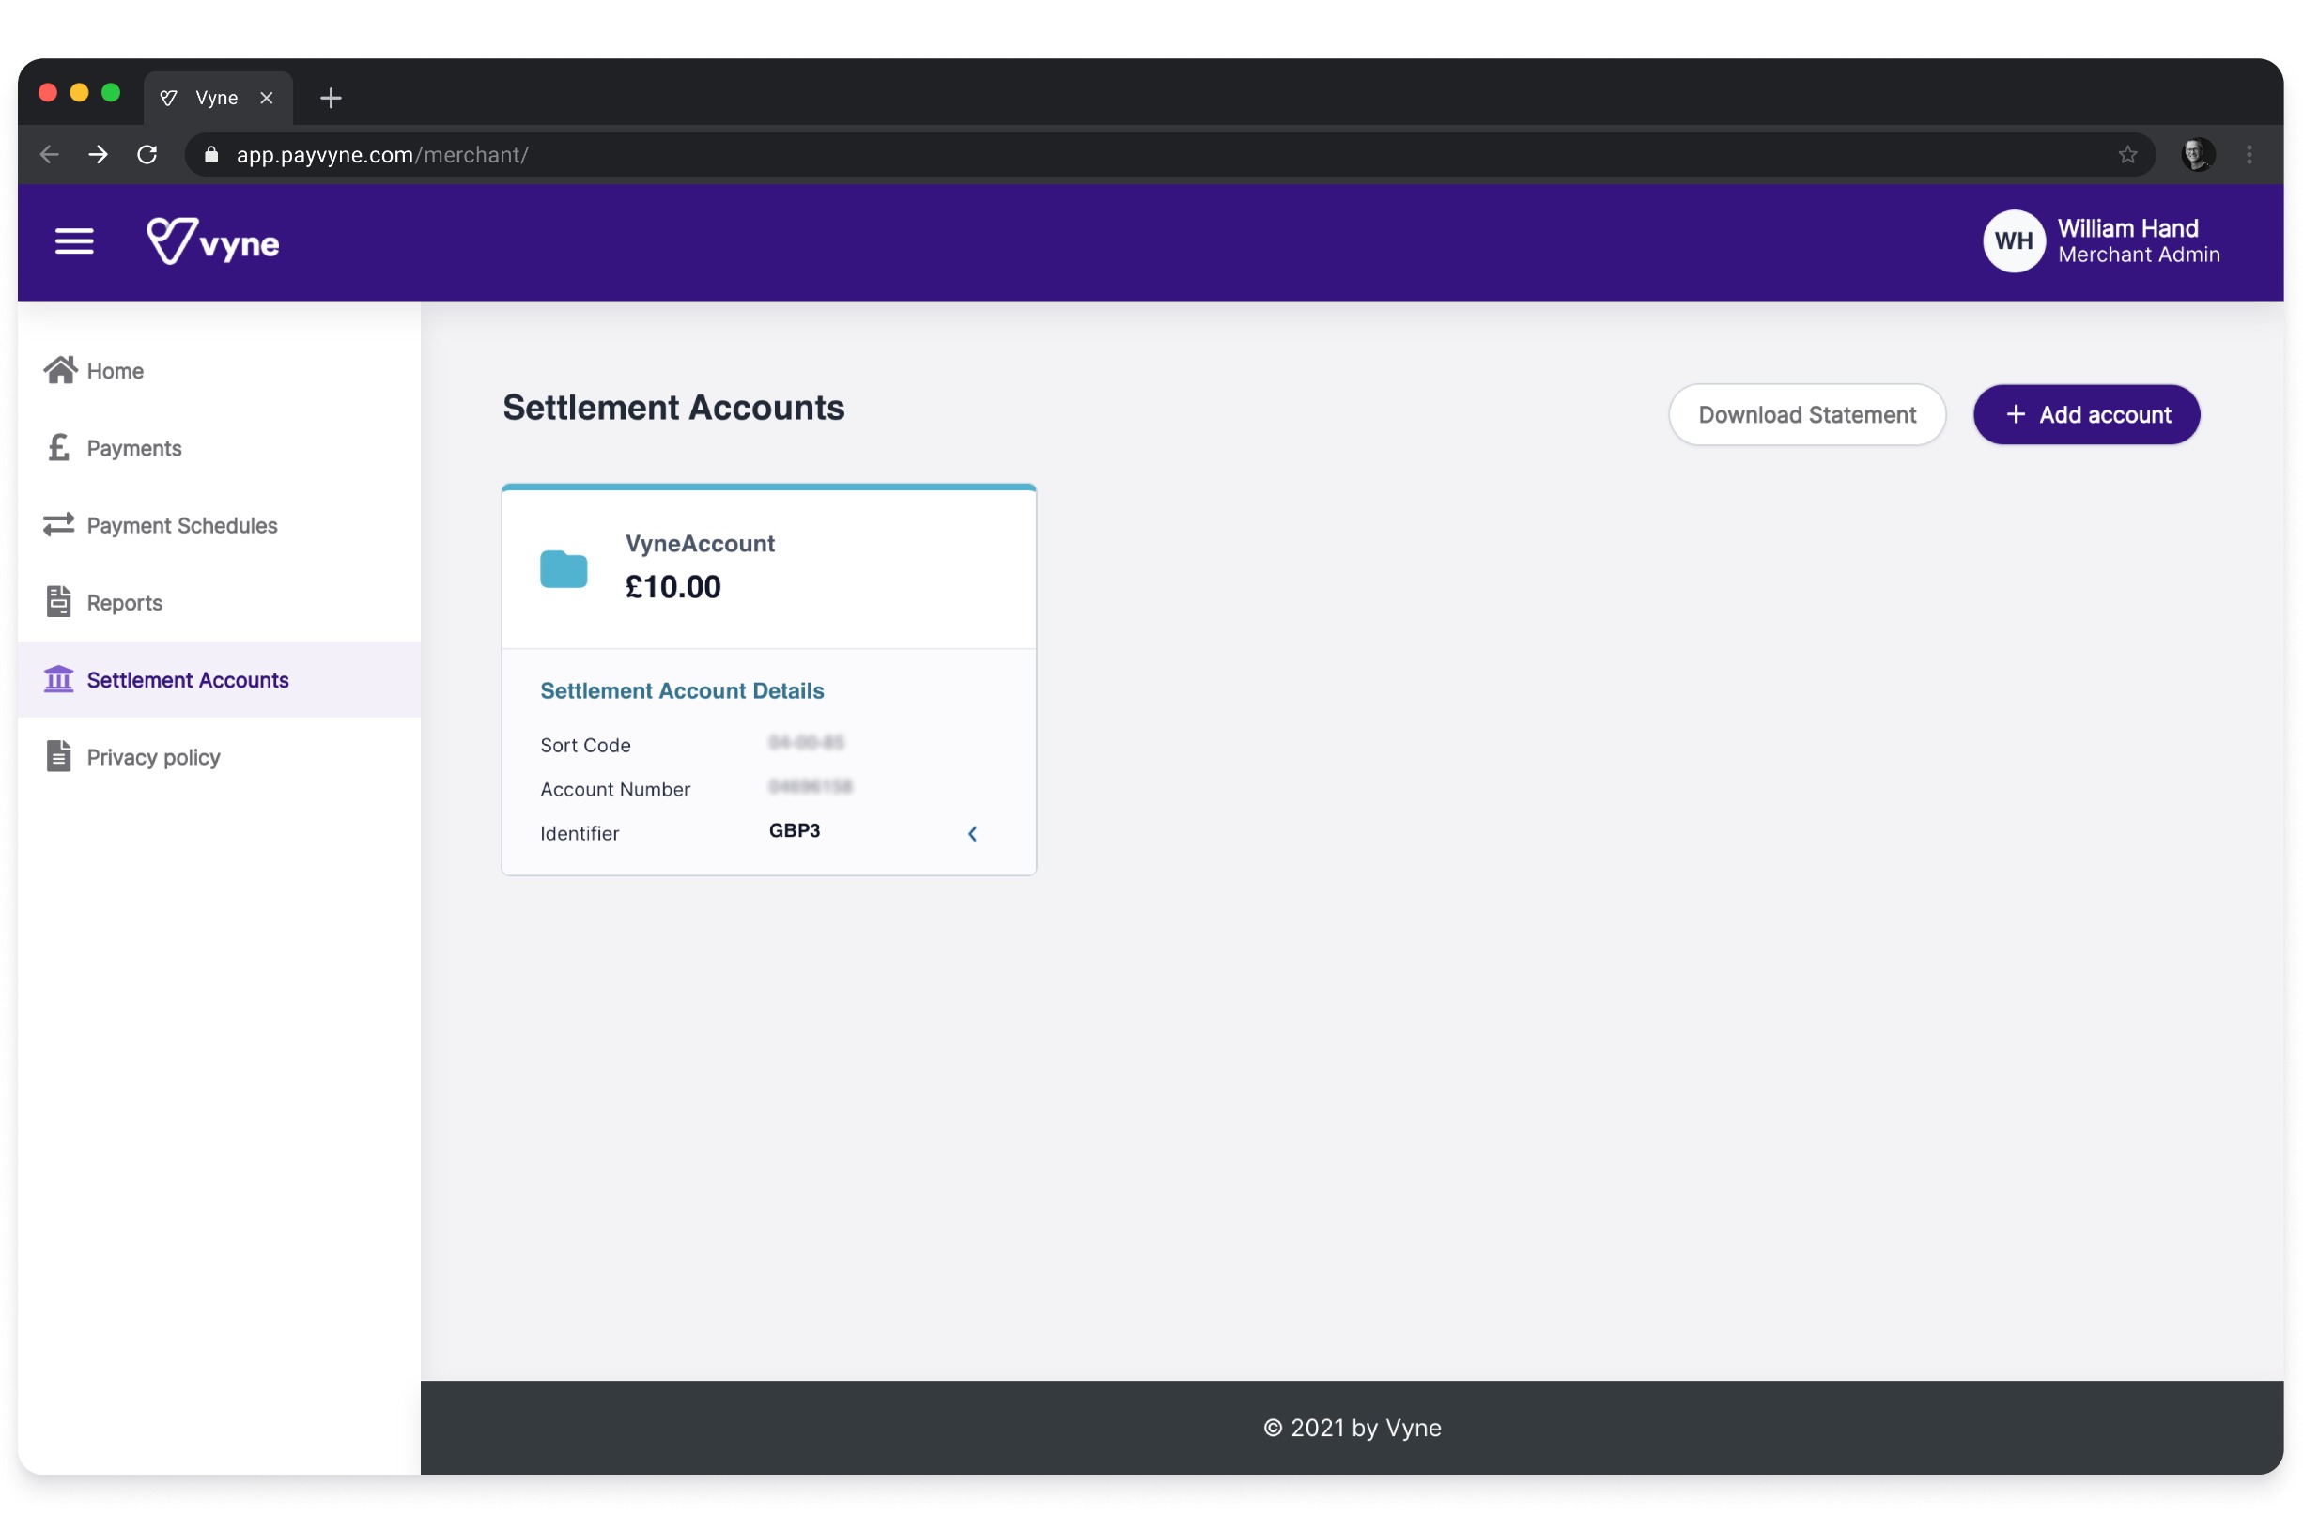Click the bank icon beside Settlement Accounts
2303x1531 pixels.
(58, 678)
